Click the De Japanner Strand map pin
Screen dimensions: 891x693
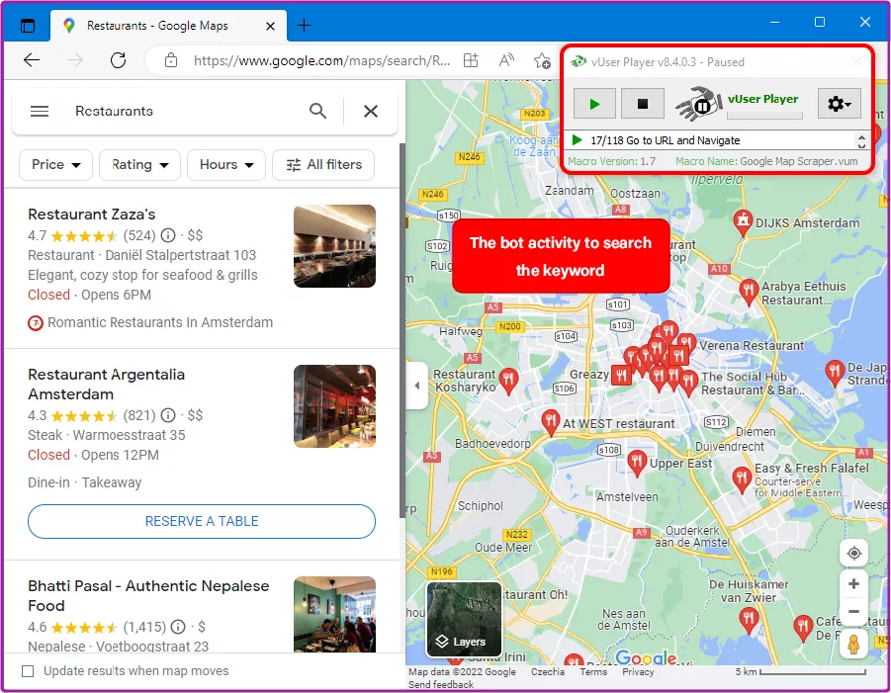tap(835, 374)
